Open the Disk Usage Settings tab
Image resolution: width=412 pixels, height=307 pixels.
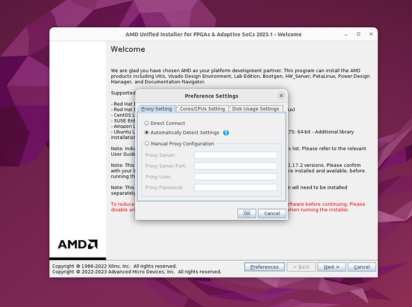point(256,108)
